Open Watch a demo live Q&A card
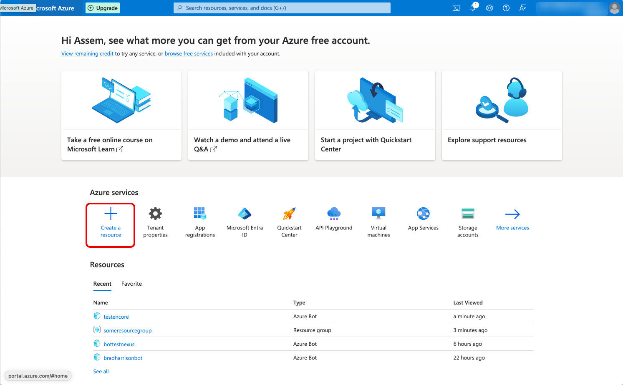 pos(248,115)
